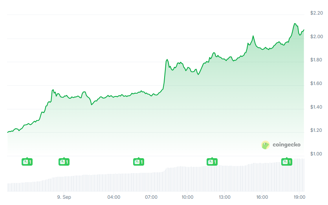Click the 10:00 time axis label
Screen dimensions: 328x205
coord(187,197)
